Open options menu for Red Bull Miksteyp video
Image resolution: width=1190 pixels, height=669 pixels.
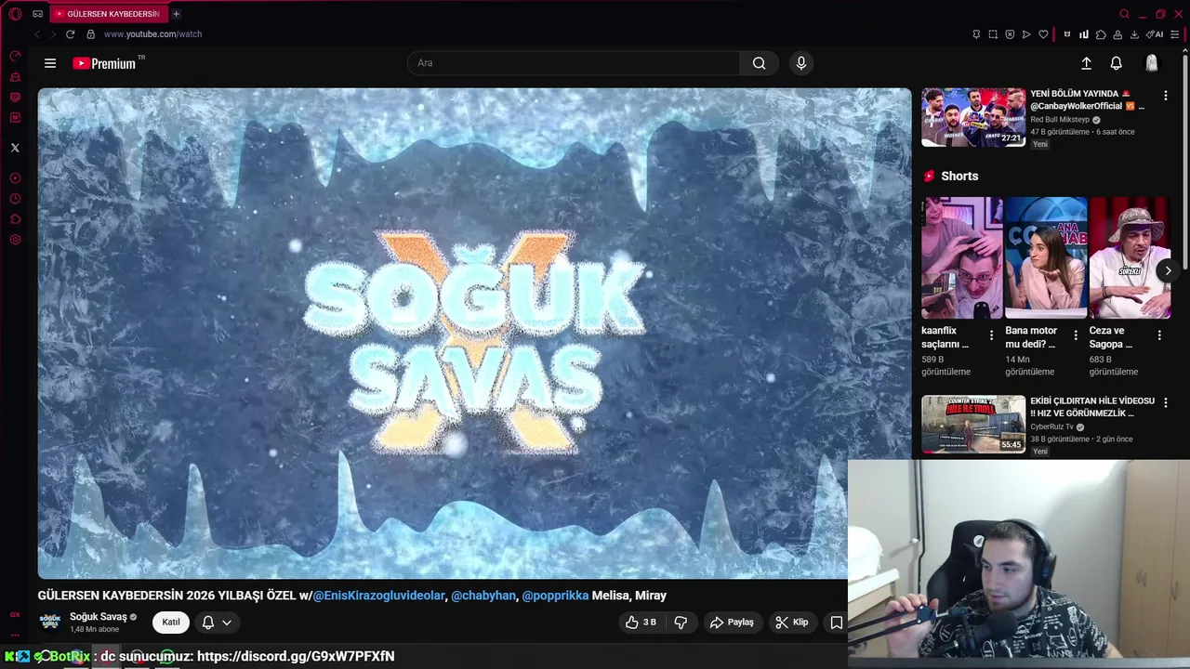(1165, 96)
